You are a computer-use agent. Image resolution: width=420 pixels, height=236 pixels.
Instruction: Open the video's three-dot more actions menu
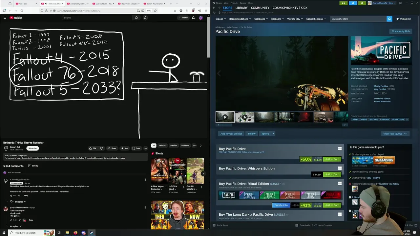point(145,148)
